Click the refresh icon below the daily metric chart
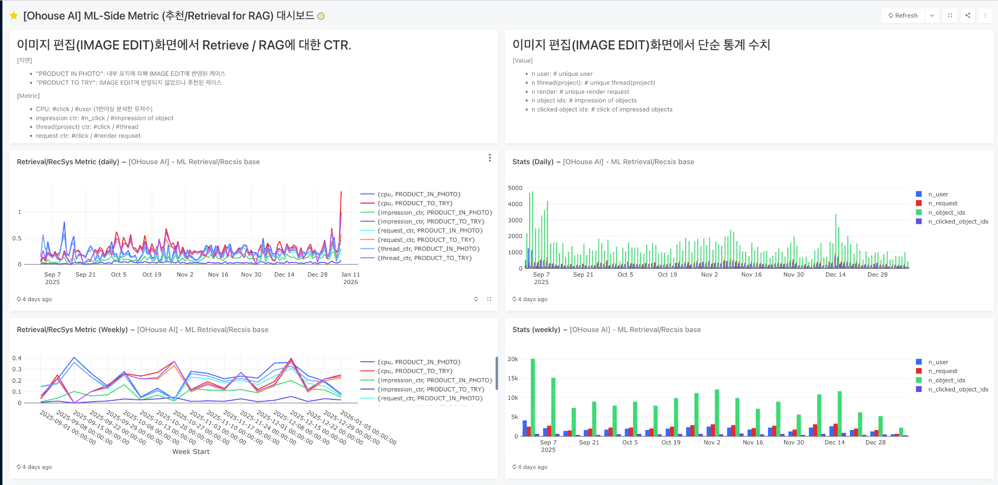Image resolution: width=998 pixels, height=485 pixels. (476, 299)
